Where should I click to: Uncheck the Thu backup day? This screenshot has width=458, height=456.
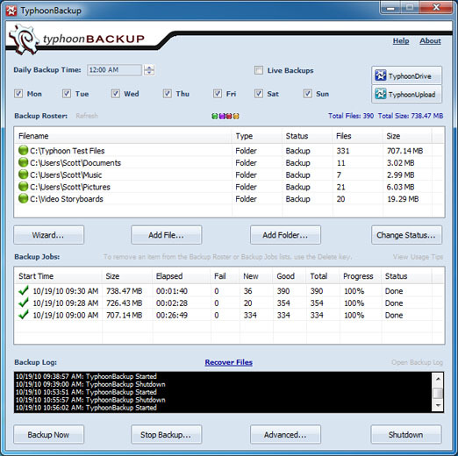tap(168, 94)
